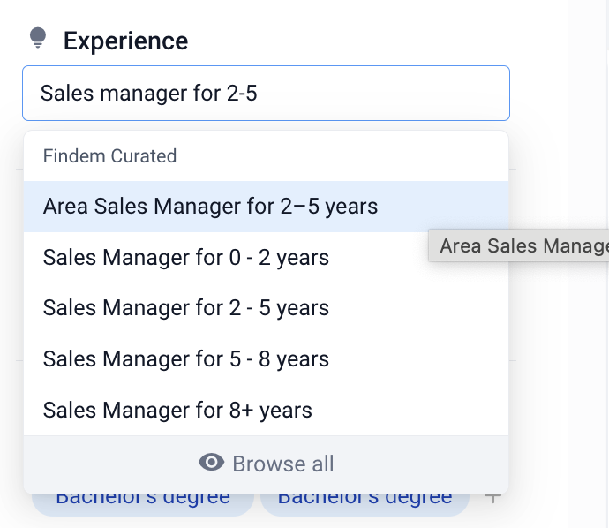Image resolution: width=609 pixels, height=528 pixels.
Task: Click the "Area Sales Manage" tooltip
Action: pos(521,245)
